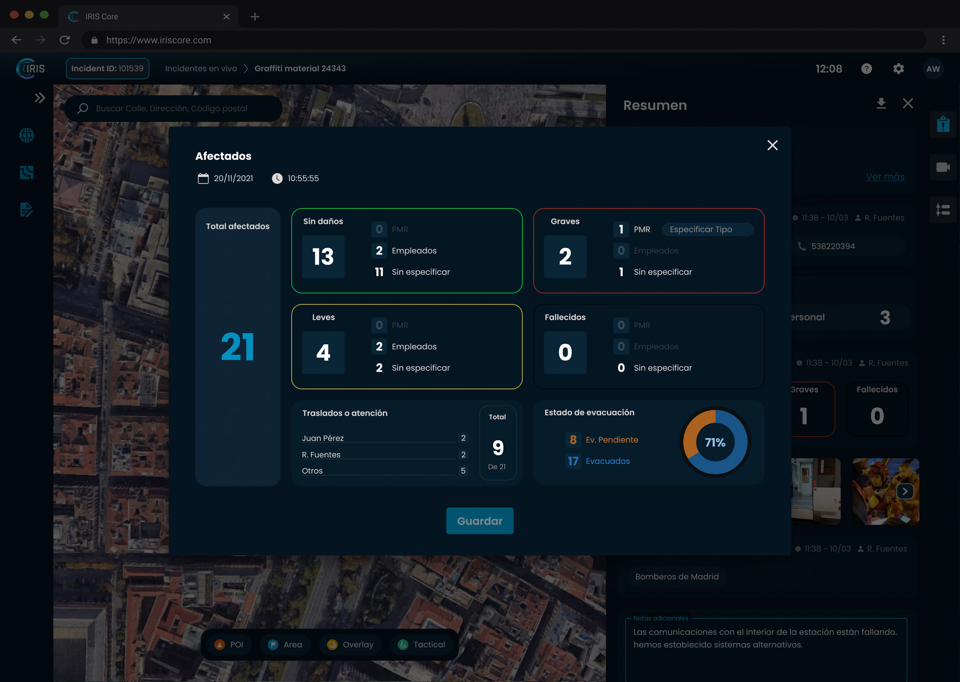Click the globe icon in left sidebar
This screenshot has width=960, height=682.
27,135
